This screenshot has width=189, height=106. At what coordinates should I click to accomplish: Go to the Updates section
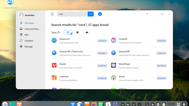(29, 41)
